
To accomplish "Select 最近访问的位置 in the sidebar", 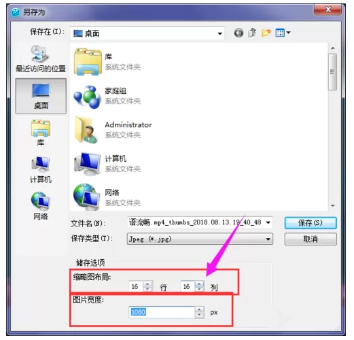I will pos(41,58).
